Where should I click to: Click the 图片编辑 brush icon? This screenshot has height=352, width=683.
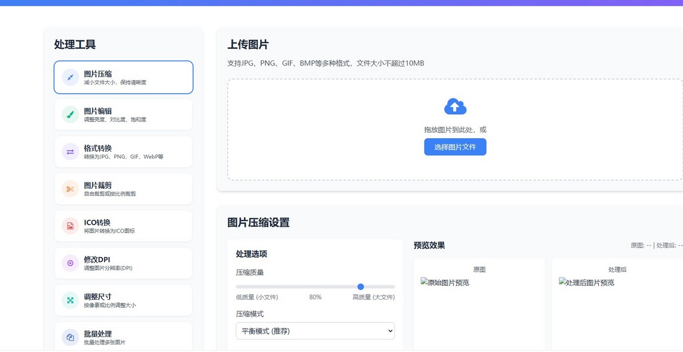click(x=70, y=114)
